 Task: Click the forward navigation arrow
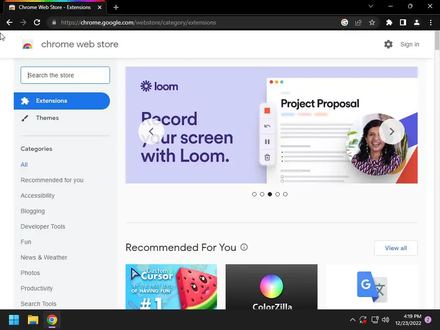23,22
